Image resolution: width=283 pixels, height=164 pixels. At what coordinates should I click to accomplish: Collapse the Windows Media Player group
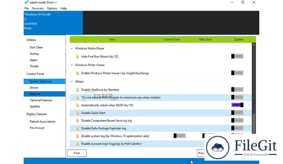click(x=72, y=48)
